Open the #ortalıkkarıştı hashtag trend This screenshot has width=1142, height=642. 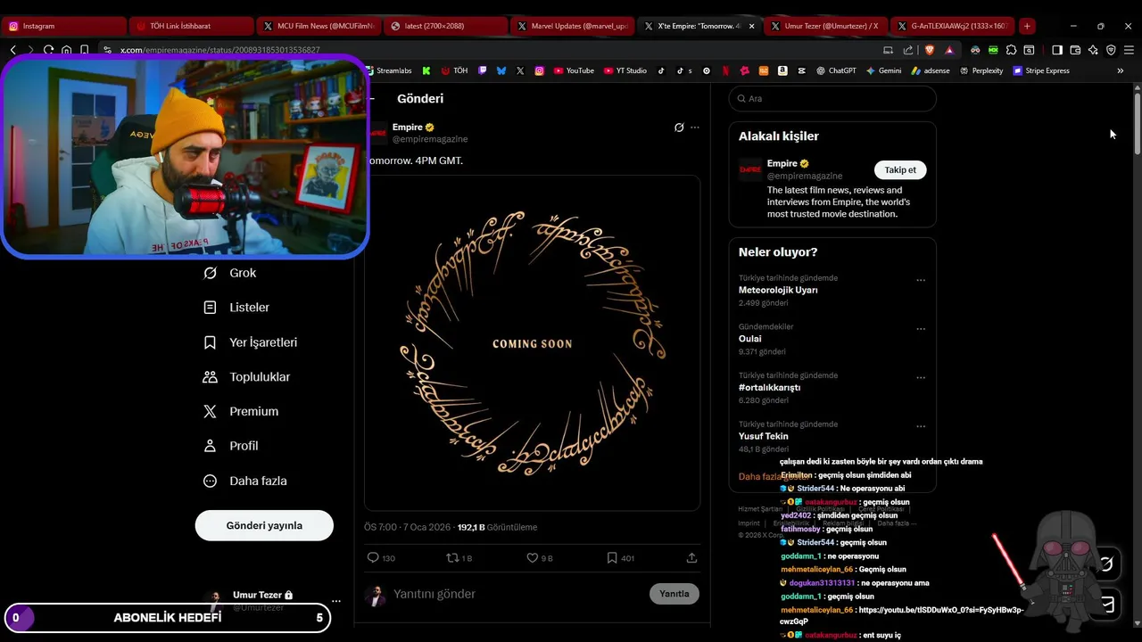(769, 388)
